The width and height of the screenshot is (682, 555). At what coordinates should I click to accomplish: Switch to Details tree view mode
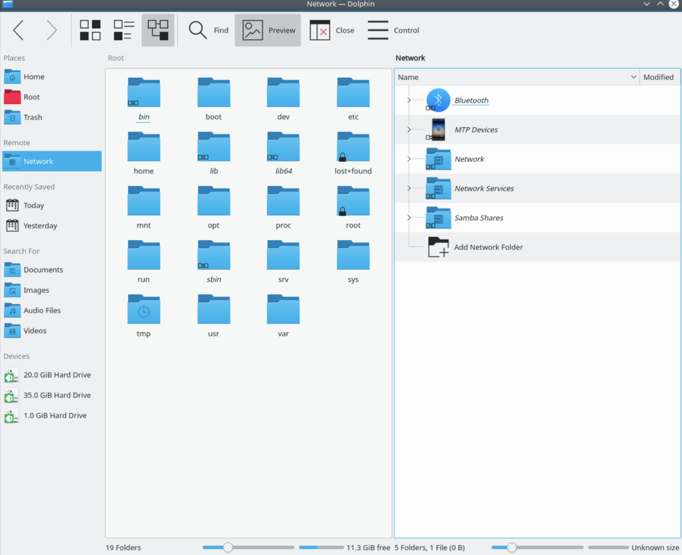click(x=158, y=30)
